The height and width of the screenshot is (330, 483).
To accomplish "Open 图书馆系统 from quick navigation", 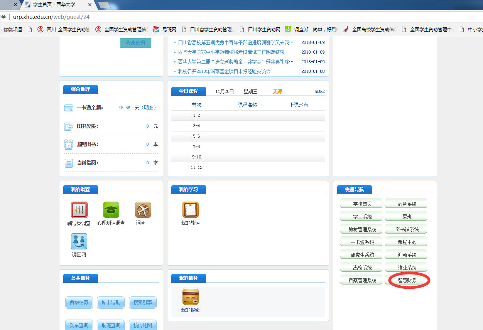I will point(407,229).
